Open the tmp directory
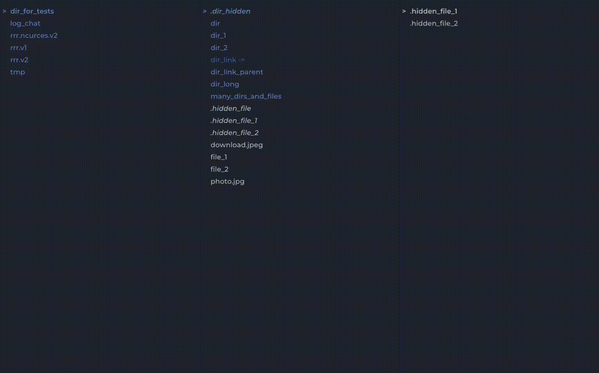This screenshot has height=373, width=599. coord(18,72)
